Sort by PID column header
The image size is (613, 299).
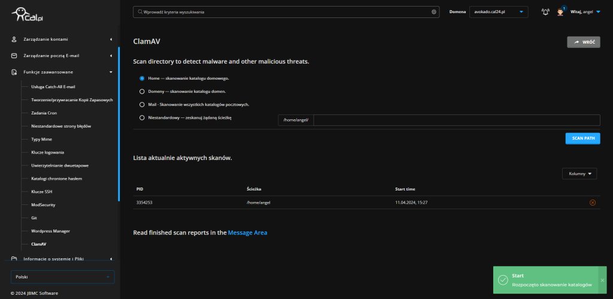(139, 189)
